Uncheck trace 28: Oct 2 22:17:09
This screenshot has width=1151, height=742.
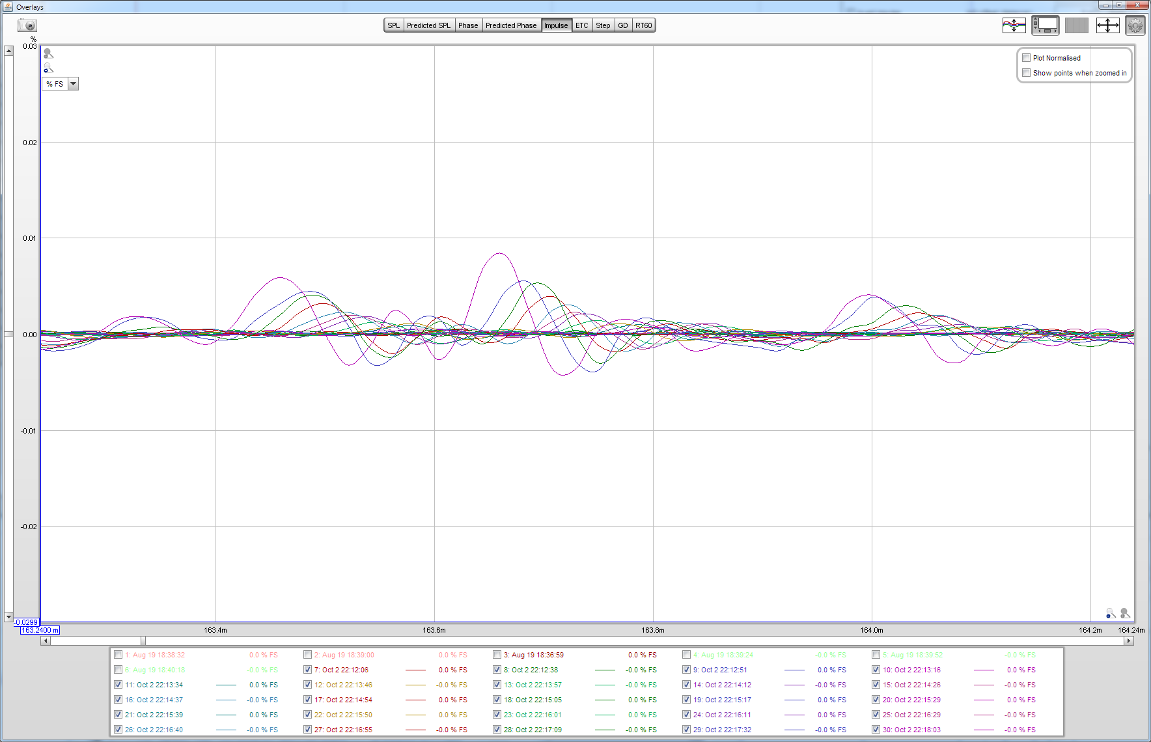(497, 730)
